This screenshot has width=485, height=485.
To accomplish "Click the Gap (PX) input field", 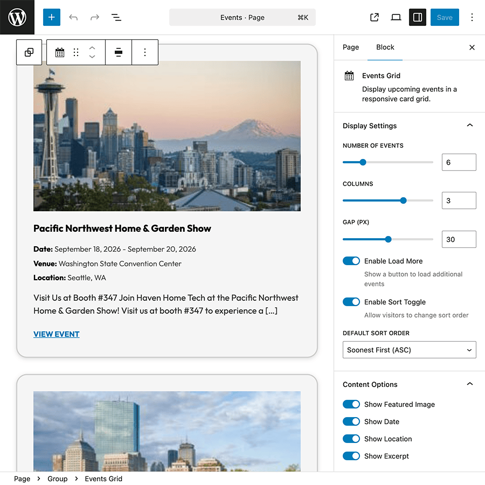I will coord(459,239).
